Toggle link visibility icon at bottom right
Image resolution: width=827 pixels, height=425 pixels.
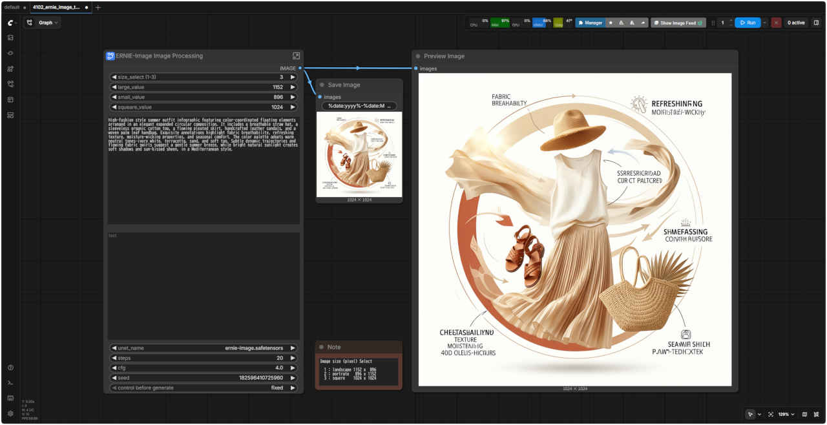tap(817, 414)
